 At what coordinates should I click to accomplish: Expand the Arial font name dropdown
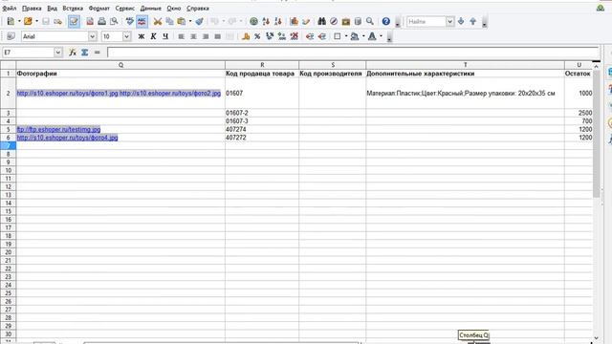pos(92,36)
